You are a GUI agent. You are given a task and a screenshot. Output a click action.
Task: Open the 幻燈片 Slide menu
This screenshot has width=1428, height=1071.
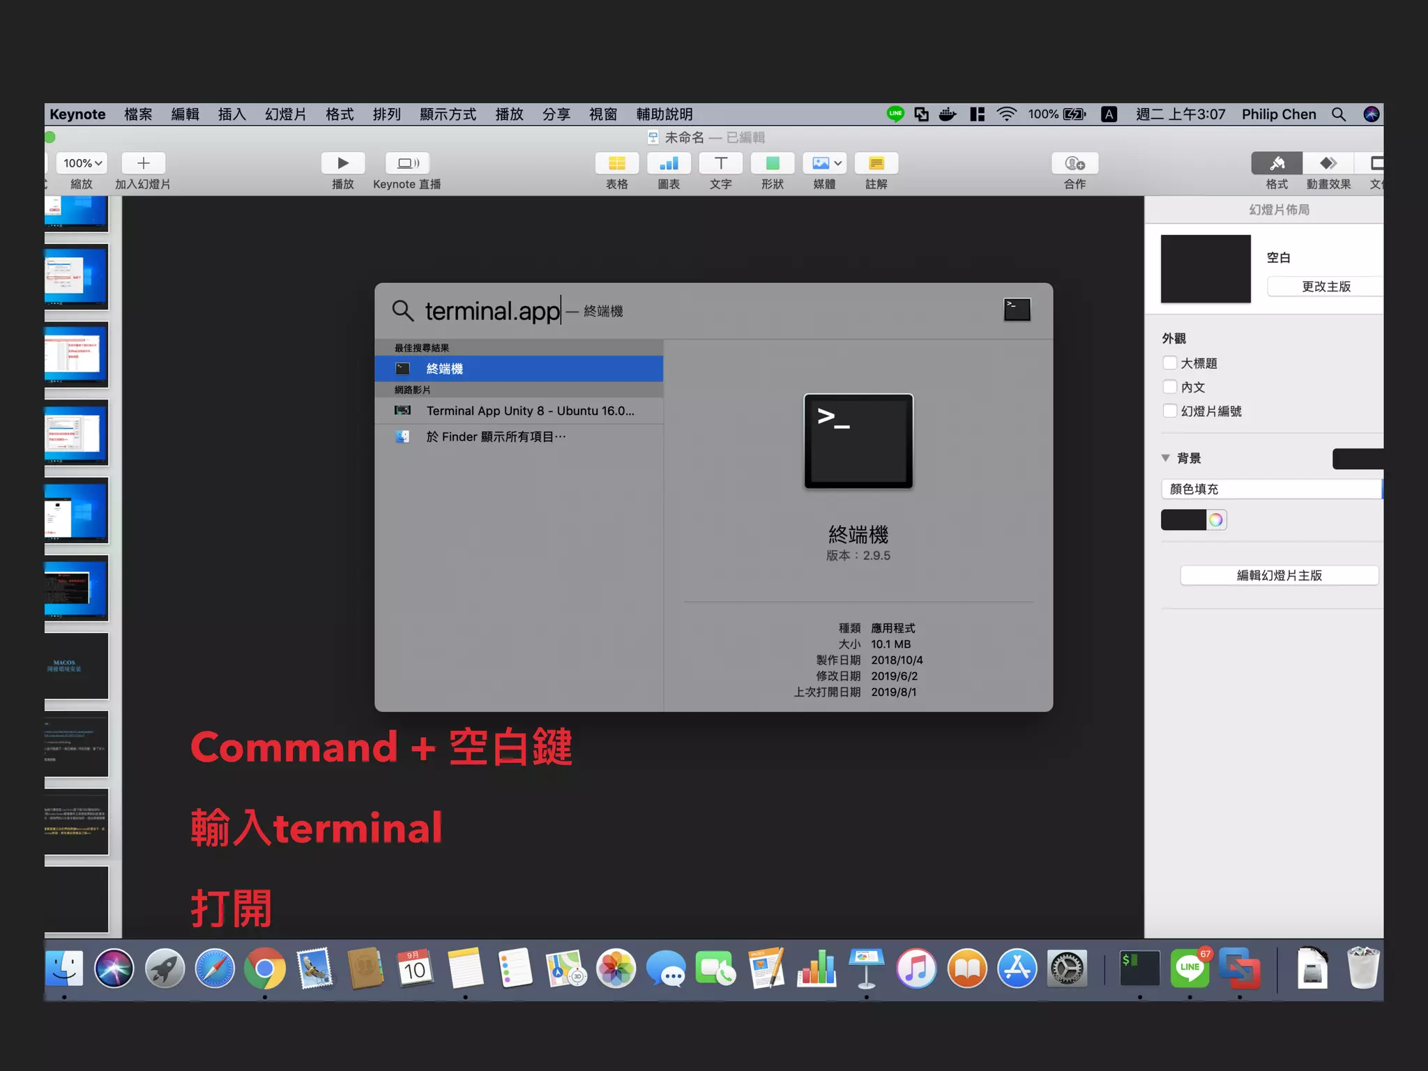pos(285,114)
